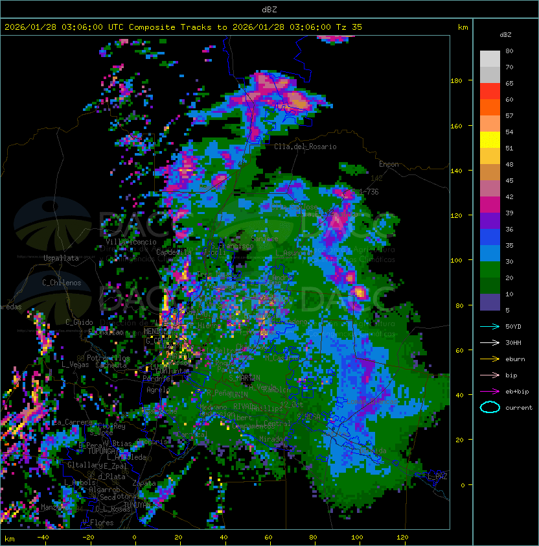Click the '-20' tick on the horizontal km axis
The image size is (539, 546).
pyautogui.click(x=87, y=538)
